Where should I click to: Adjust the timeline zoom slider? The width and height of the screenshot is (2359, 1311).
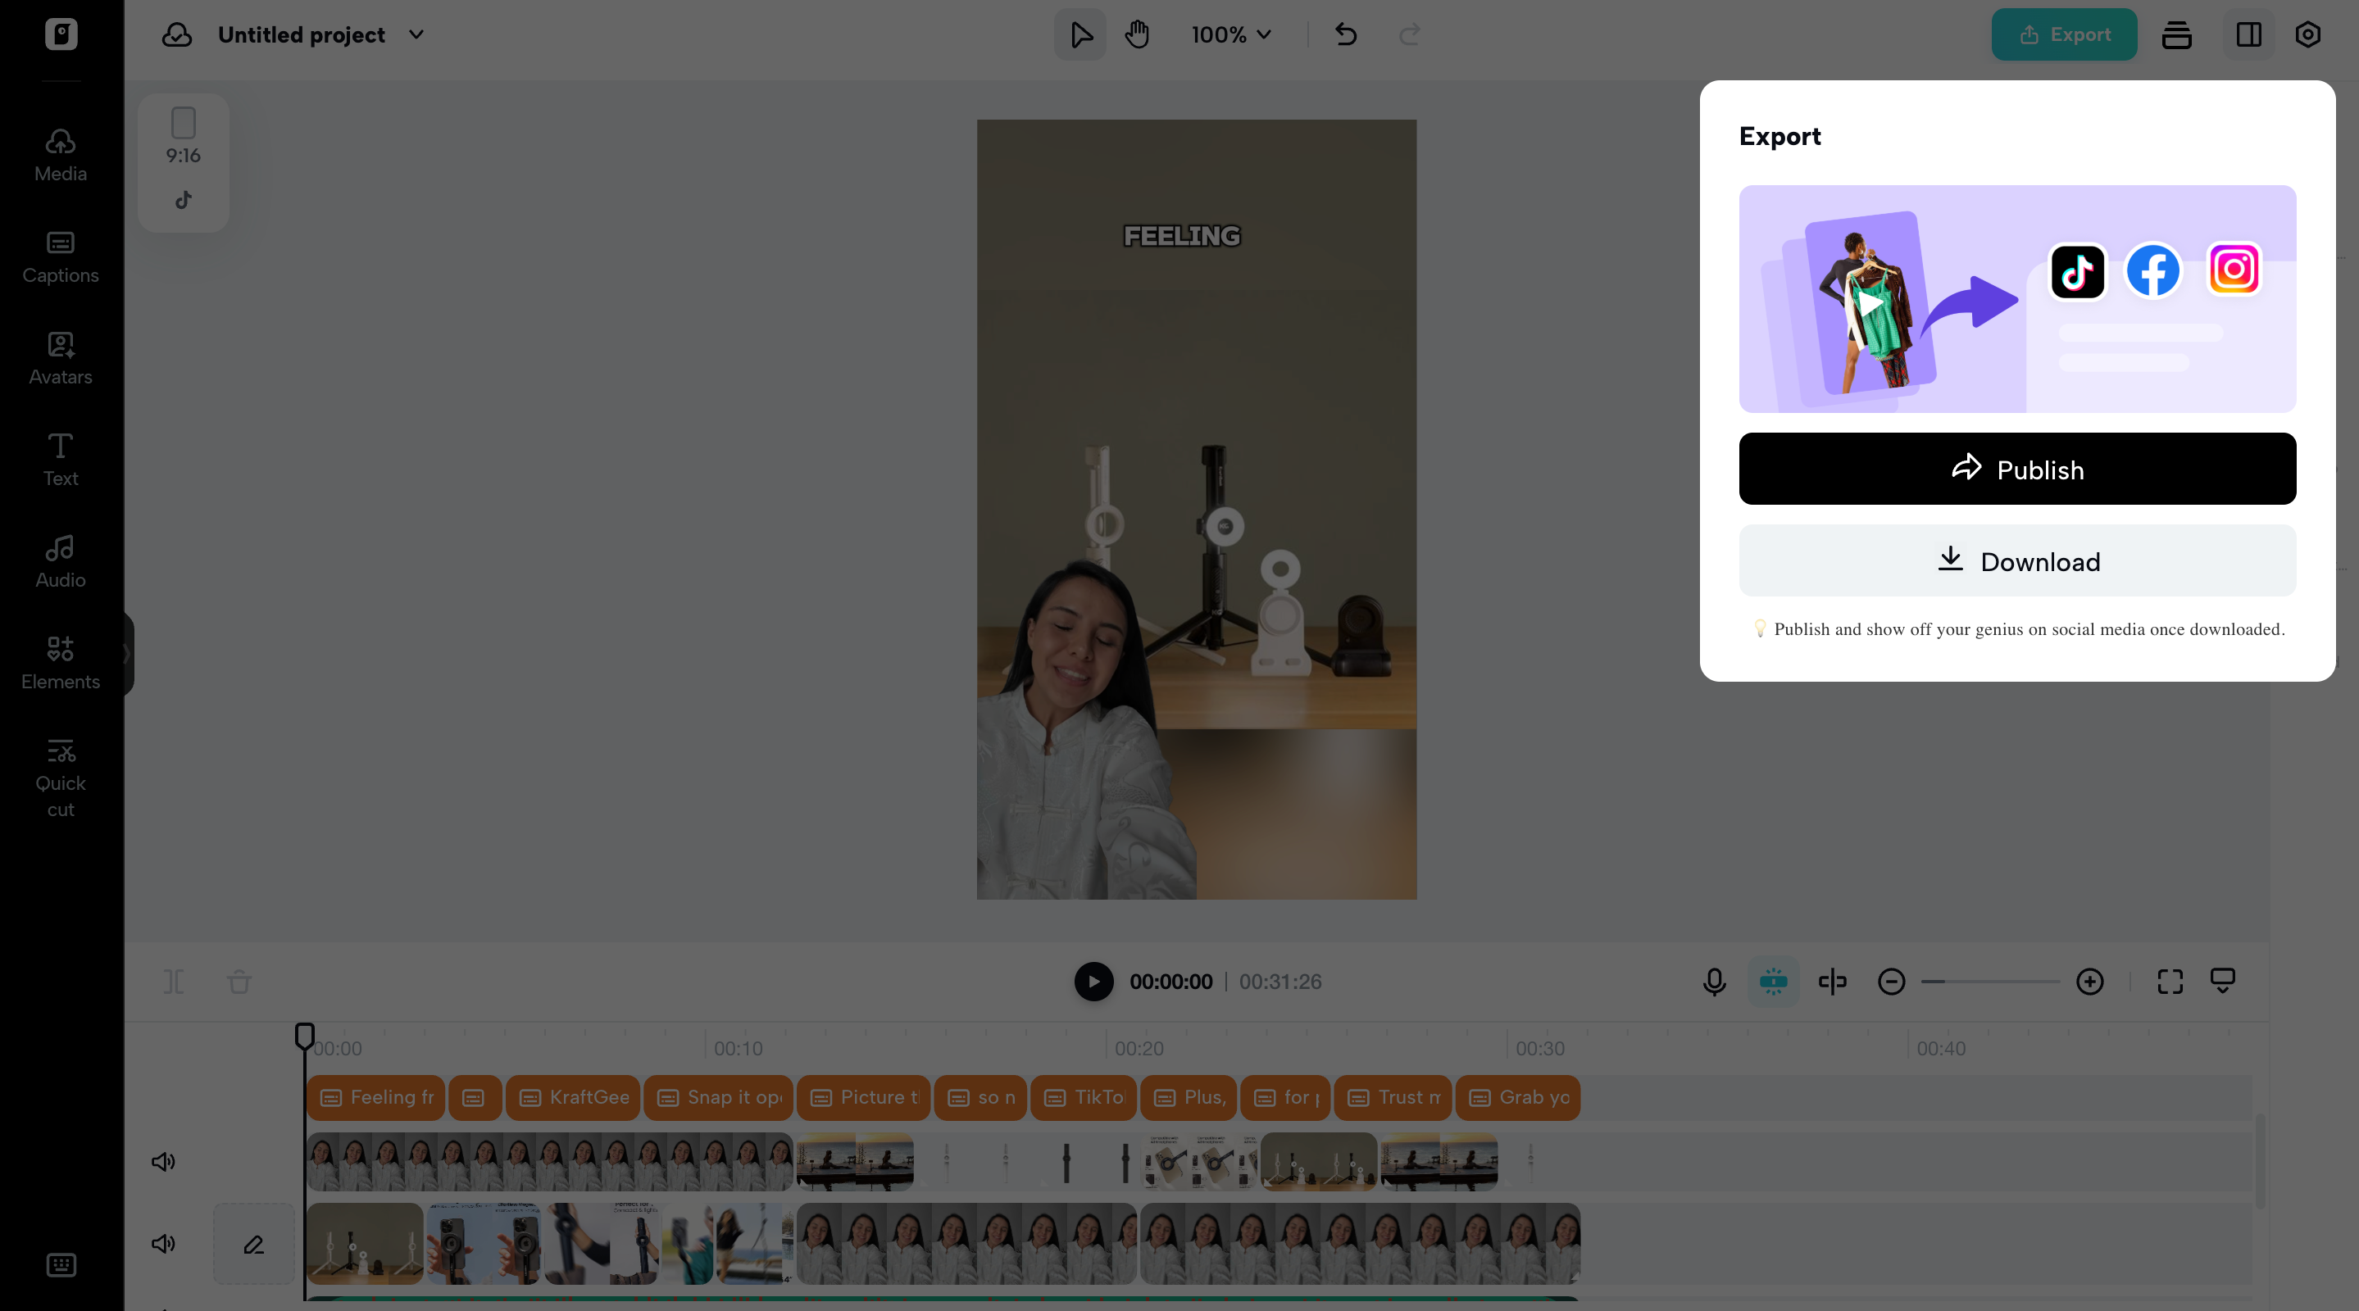(1990, 982)
